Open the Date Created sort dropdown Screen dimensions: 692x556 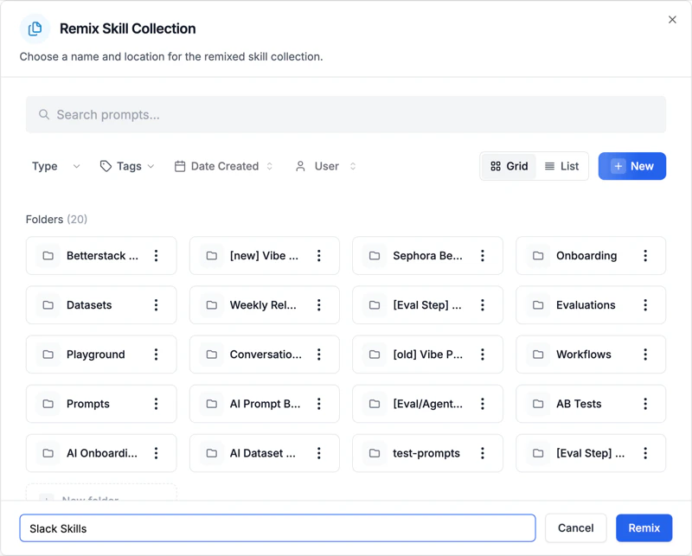point(222,166)
